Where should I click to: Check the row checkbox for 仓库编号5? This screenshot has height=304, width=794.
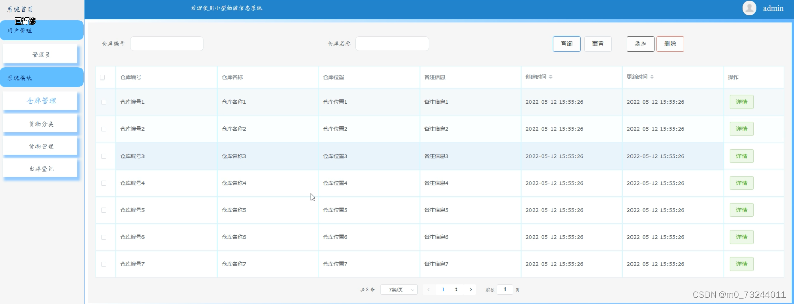coord(104,210)
